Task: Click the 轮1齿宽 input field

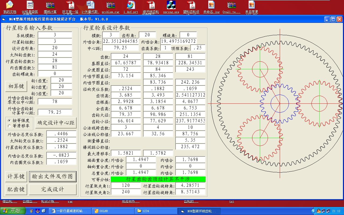Action: pyautogui.click(x=61, y=80)
